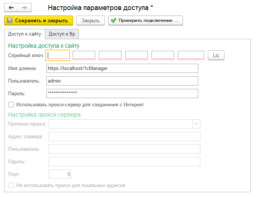
Task: Go forward with the right arrow
Action: 24,7
